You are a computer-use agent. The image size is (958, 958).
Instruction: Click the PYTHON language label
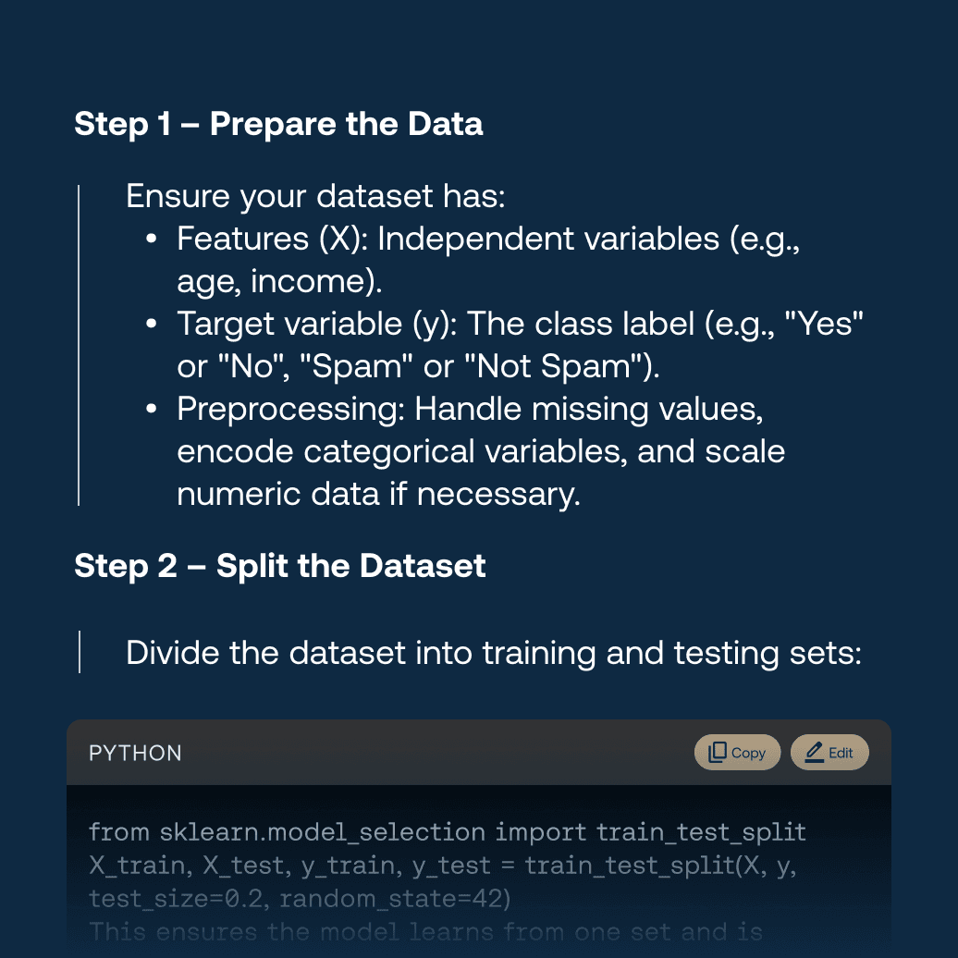coord(135,753)
